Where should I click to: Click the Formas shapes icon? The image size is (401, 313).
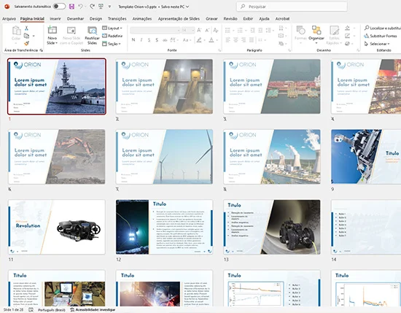(x=300, y=31)
